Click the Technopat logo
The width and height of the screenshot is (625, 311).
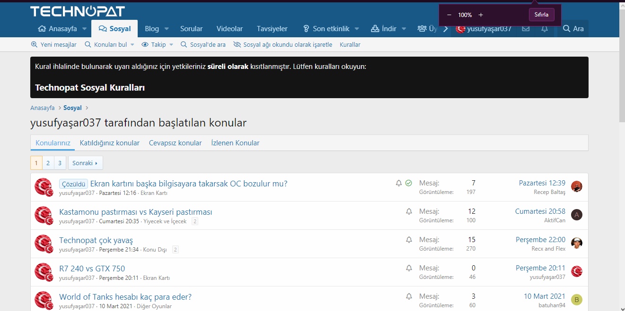point(78,11)
